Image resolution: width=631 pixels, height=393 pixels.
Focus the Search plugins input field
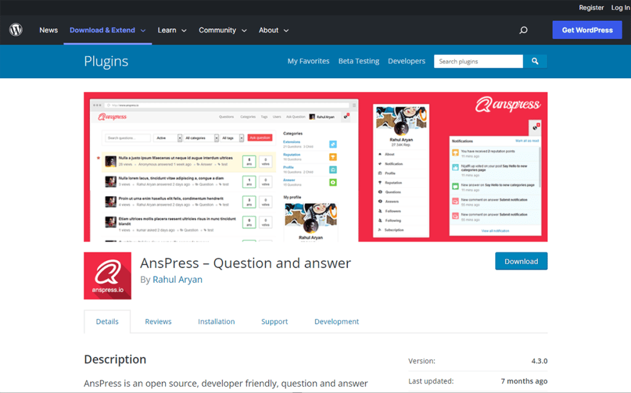tap(478, 61)
